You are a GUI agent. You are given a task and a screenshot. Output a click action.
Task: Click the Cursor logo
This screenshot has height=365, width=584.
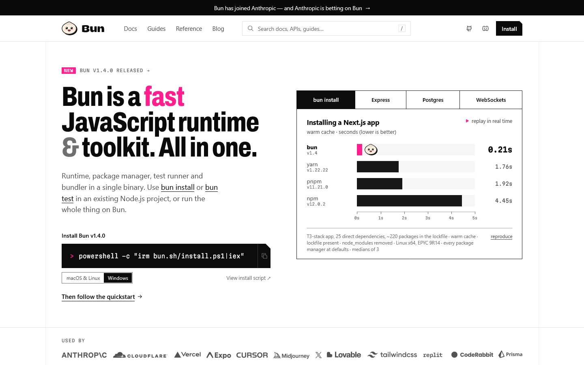tap(252, 355)
